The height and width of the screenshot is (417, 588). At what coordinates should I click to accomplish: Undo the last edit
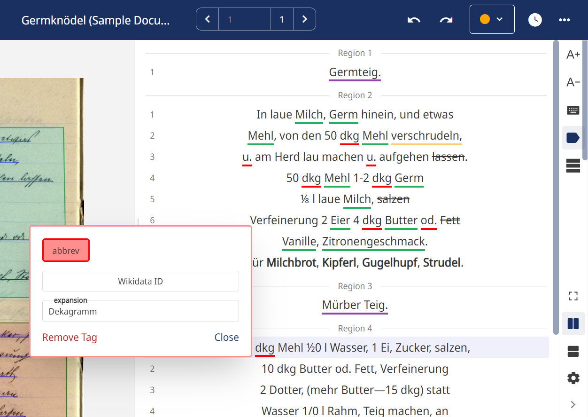[414, 20]
